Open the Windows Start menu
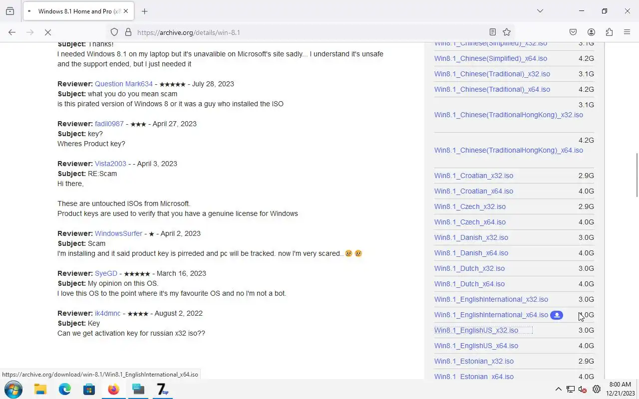 click(13, 389)
